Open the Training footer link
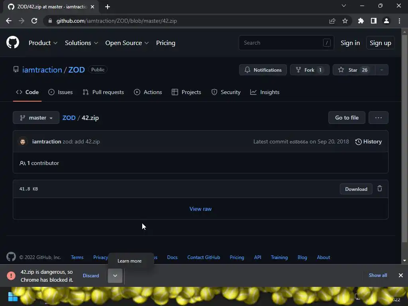This screenshot has height=306, width=408. pyautogui.click(x=279, y=257)
